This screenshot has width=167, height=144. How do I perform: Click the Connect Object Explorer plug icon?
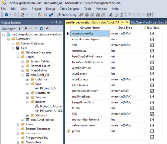[x=20, y=28]
